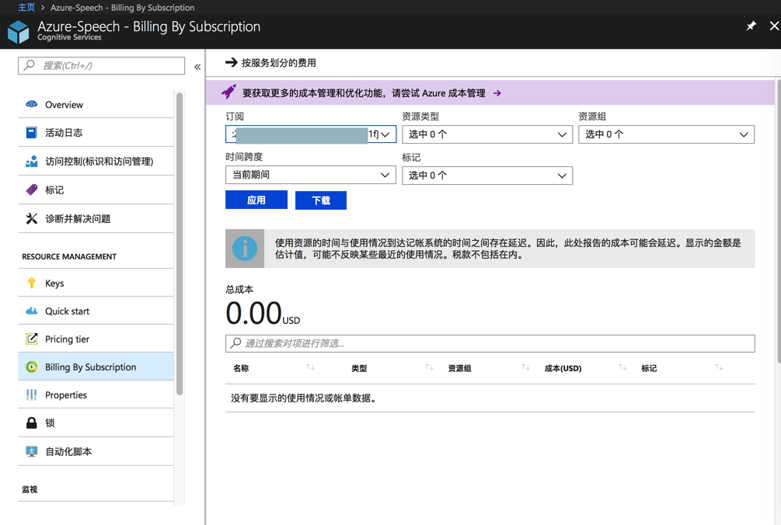781x525 pixels.
Task: Click the blue info icon
Action: [x=245, y=249]
